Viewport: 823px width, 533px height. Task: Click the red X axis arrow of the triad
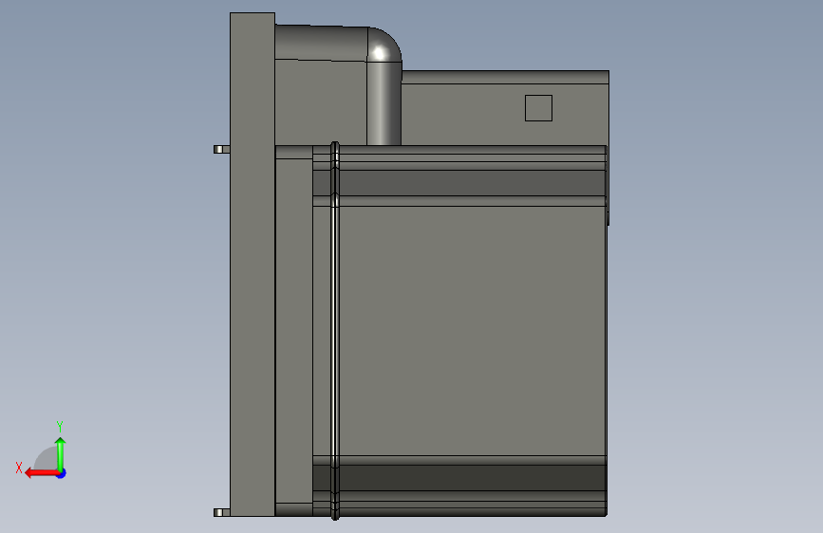(42, 473)
